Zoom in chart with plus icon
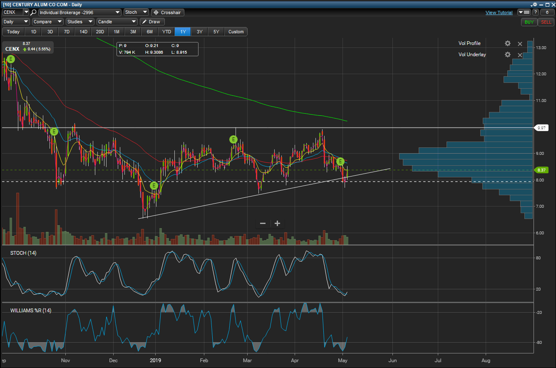556x368 pixels. tap(277, 224)
